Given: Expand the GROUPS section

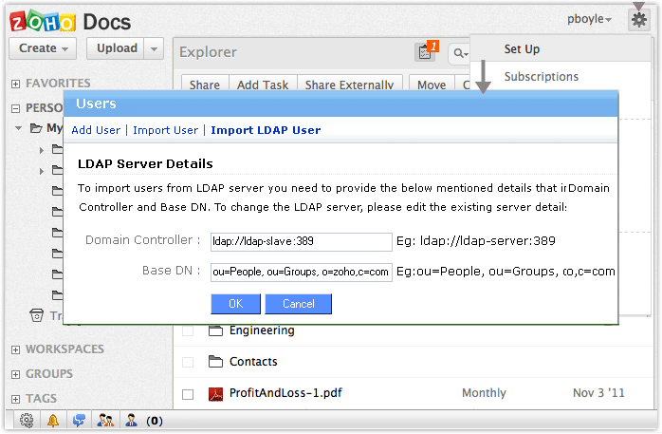Looking at the screenshot, I should pyautogui.click(x=15, y=375).
